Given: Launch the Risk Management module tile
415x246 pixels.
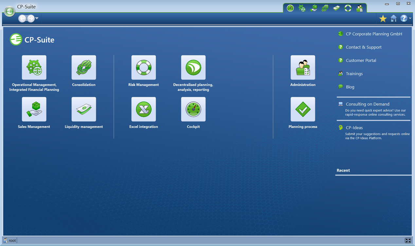Looking at the screenshot, I should tap(144, 67).
